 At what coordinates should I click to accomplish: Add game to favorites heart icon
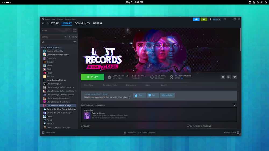pyautogui.click(x=235, y=77)
